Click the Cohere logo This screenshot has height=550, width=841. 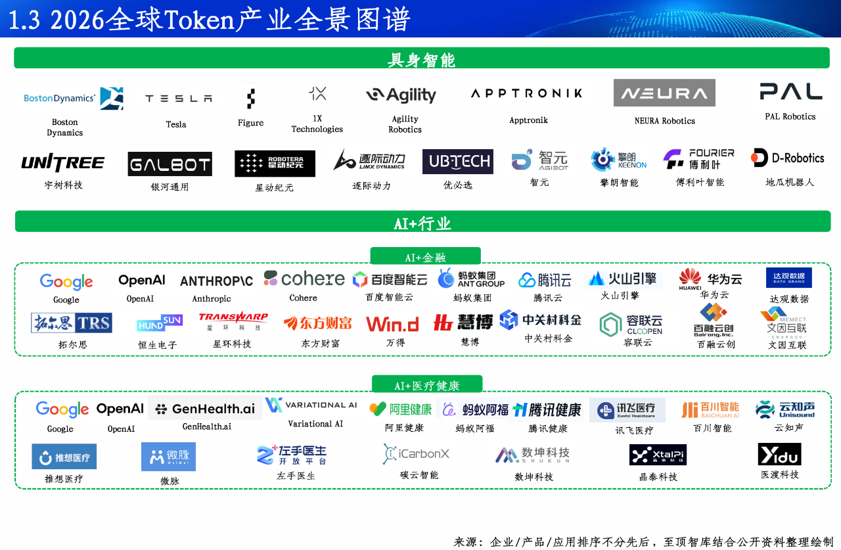[x=304, y=279]
